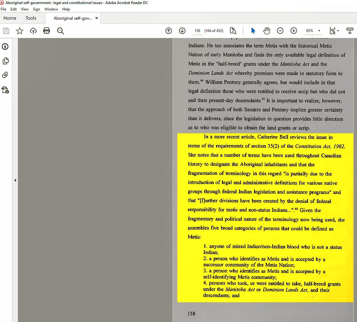Print the document
The height and width of the screenshot is (322, 357).
tap(47, 31)
